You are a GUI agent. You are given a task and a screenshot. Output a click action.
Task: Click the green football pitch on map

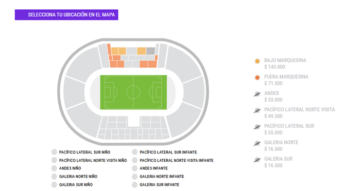tap(133, 92)
